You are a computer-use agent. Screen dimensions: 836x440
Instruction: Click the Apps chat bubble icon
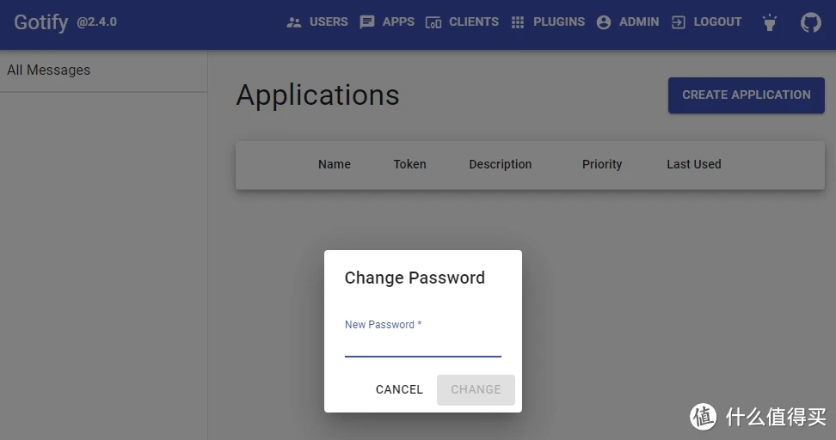tap(367, 22)
